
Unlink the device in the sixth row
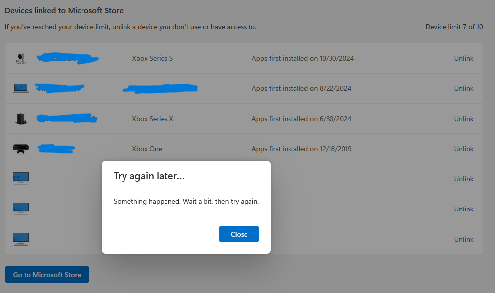463,209
